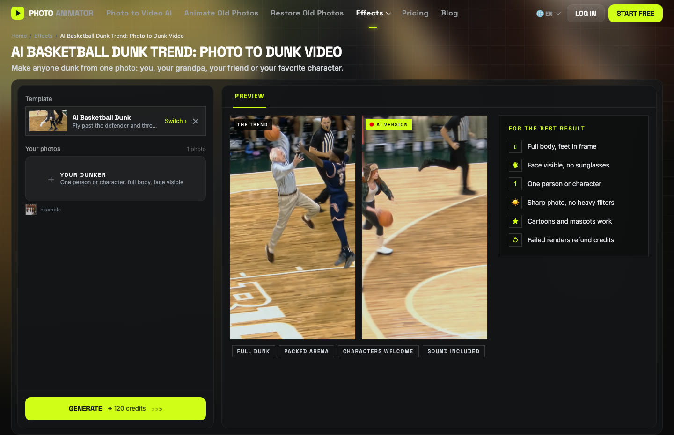Click the One person or character icon
The width and height of the screenshot is (674, 435).
coord(515,184)
